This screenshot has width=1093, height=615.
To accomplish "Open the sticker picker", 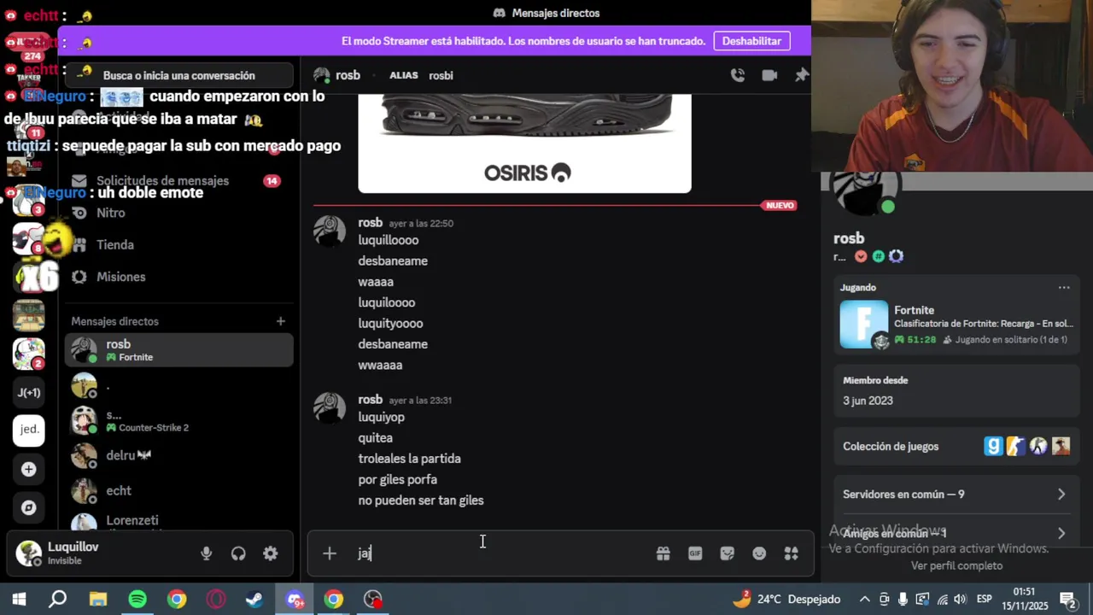I will 727,553.
